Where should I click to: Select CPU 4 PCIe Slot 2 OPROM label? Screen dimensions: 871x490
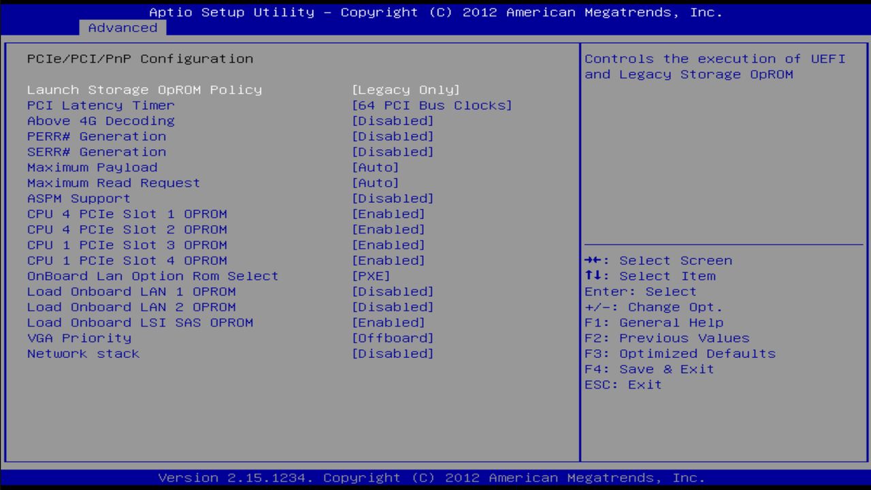[127, 230]
